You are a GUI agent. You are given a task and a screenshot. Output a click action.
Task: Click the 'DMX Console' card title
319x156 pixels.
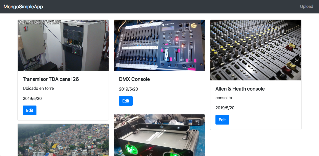point(134,79)
